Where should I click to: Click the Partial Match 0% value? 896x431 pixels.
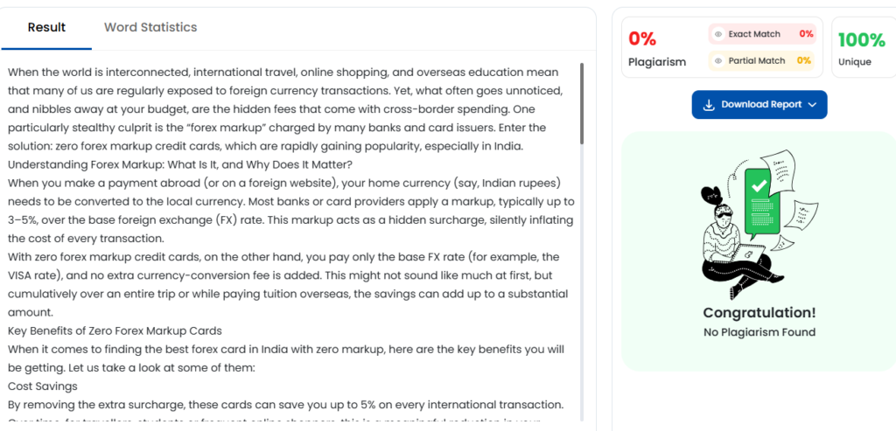tap(804, 60)
